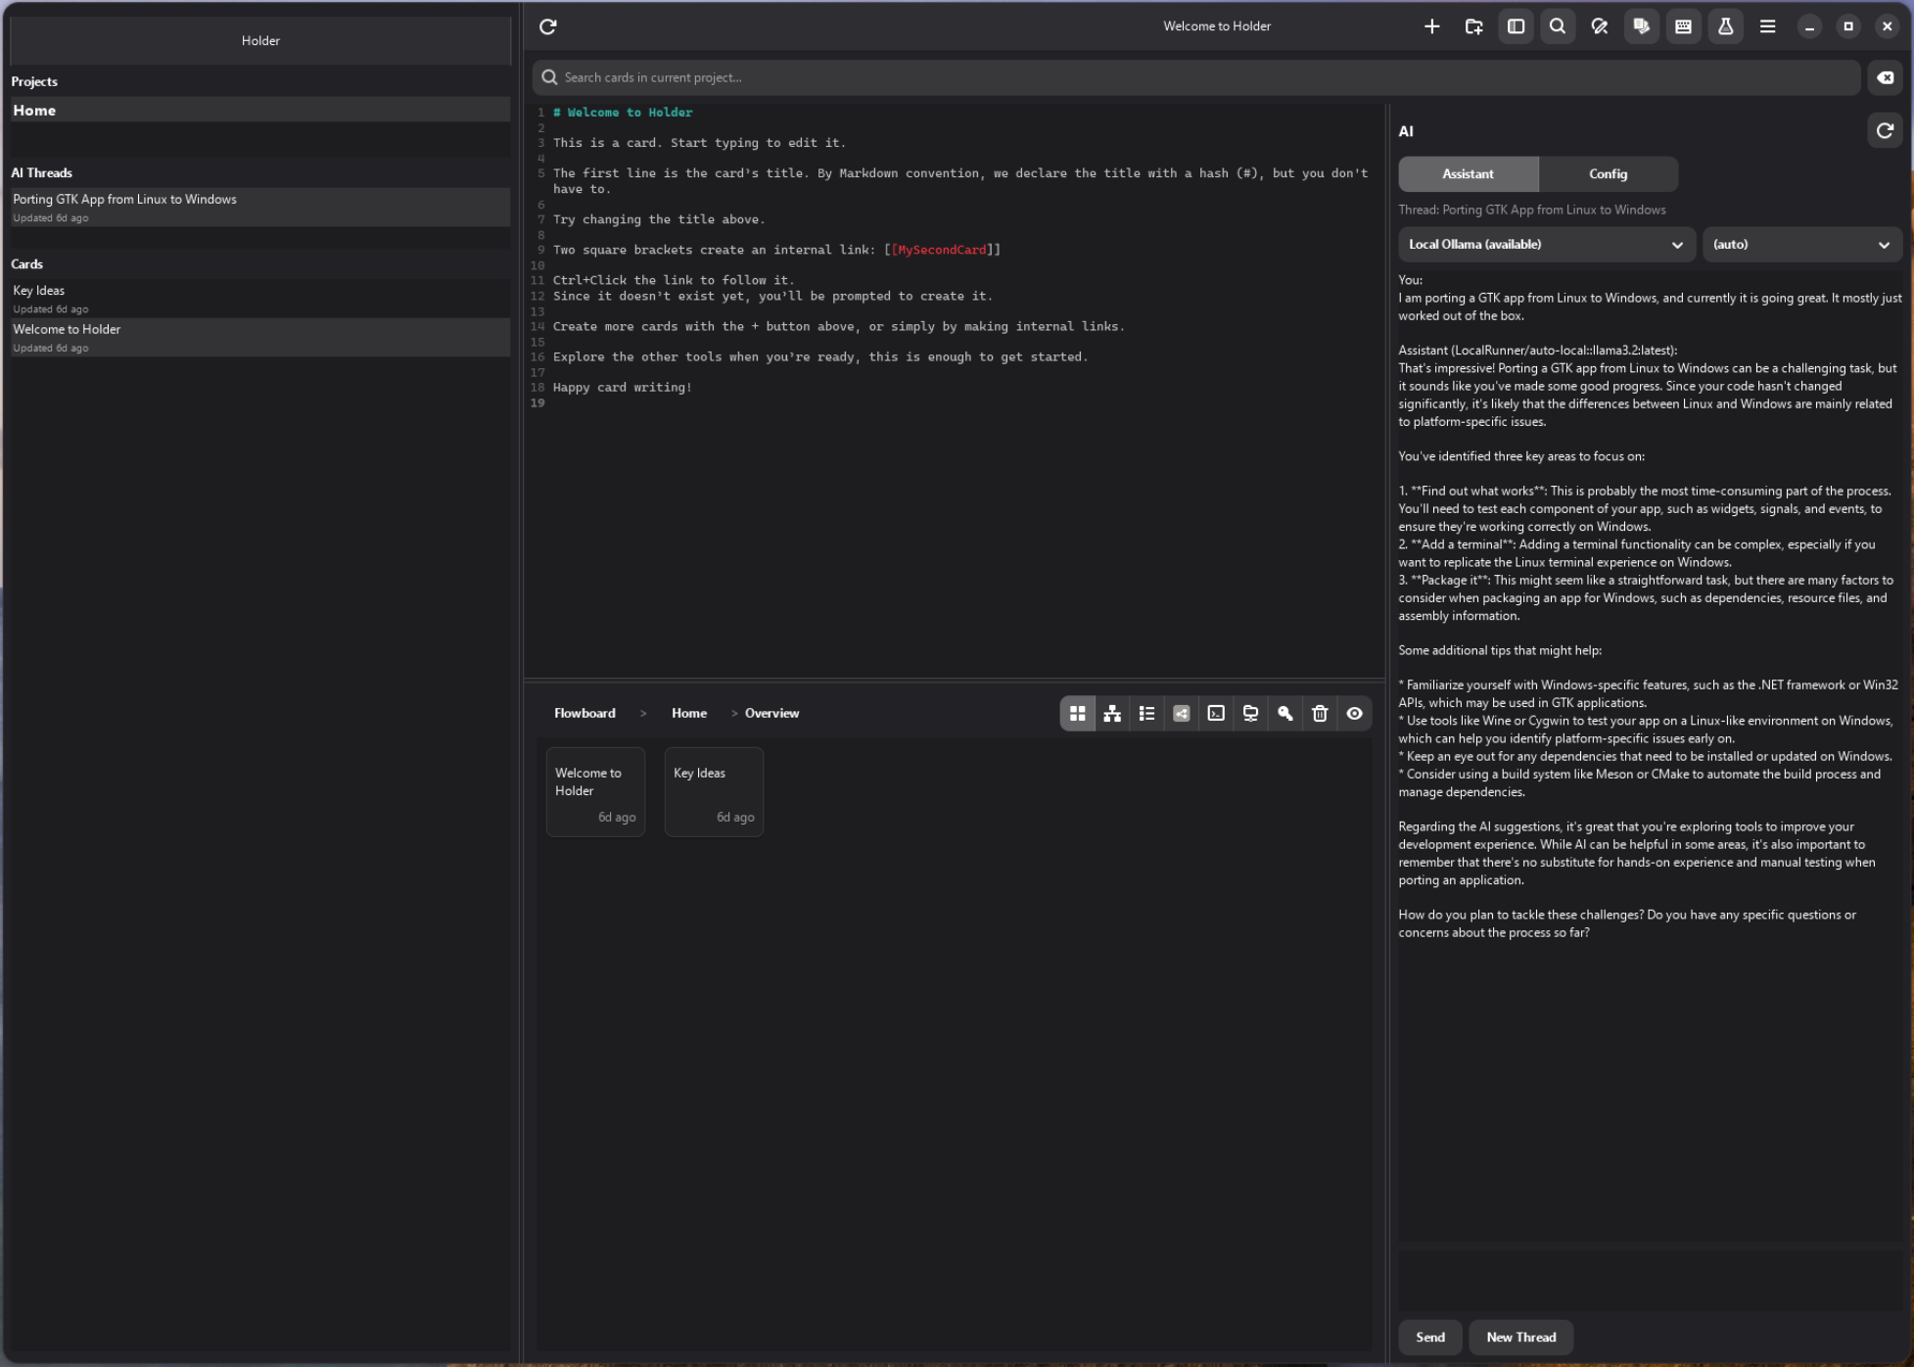Open the (auto) model dropdown

point(1801,245)
